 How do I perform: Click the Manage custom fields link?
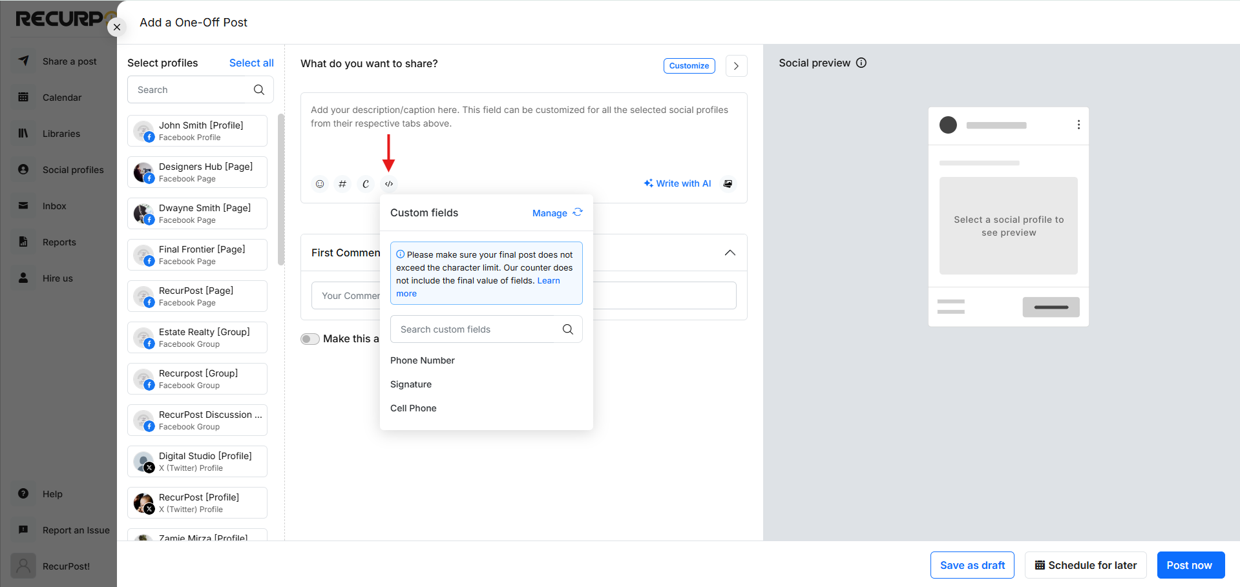tap(550, 213)
